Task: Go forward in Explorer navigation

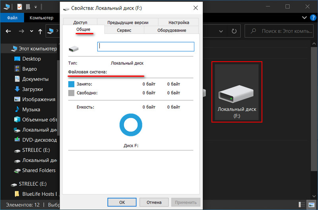Action: (x=21, y=31)
